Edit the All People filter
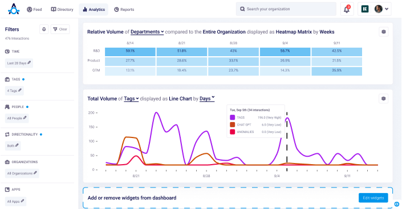 point(17,118)
